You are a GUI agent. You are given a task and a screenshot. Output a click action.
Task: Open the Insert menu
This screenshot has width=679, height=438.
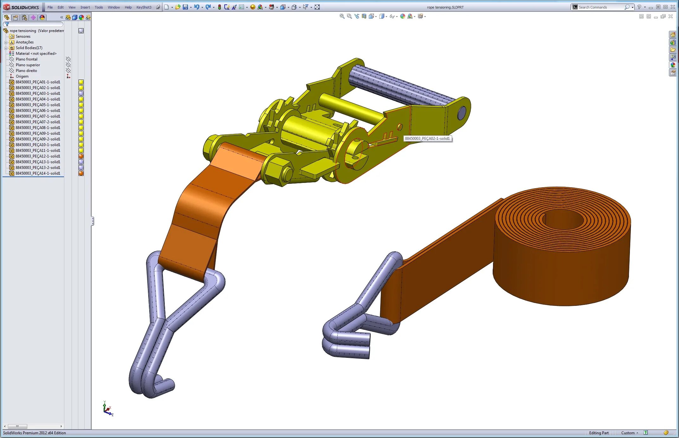click(x=85, y=7)
